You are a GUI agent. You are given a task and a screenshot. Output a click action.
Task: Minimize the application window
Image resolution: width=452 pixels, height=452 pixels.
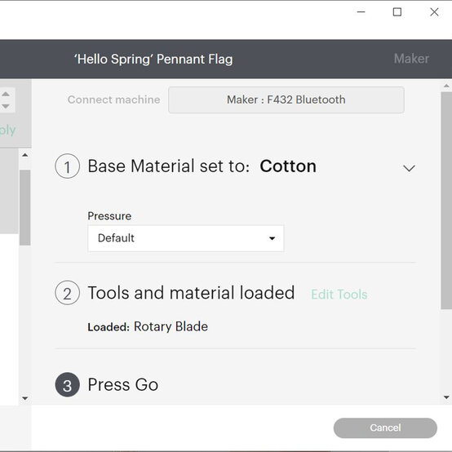click(361, 12)
